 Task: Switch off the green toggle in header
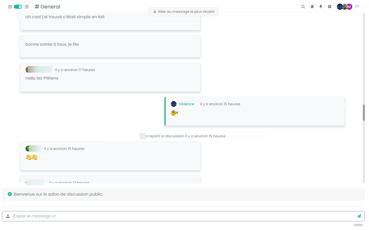coord(18,7)
